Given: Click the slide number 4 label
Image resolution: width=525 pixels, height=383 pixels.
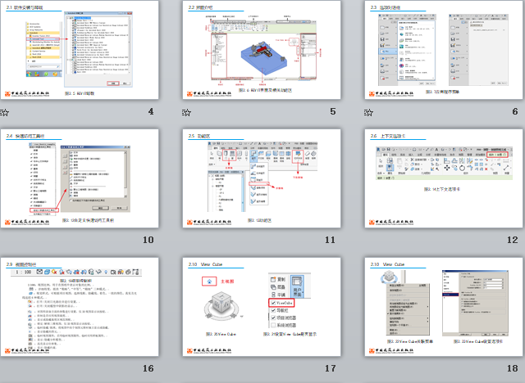Looking at the screenshot, I should point(150,112).
